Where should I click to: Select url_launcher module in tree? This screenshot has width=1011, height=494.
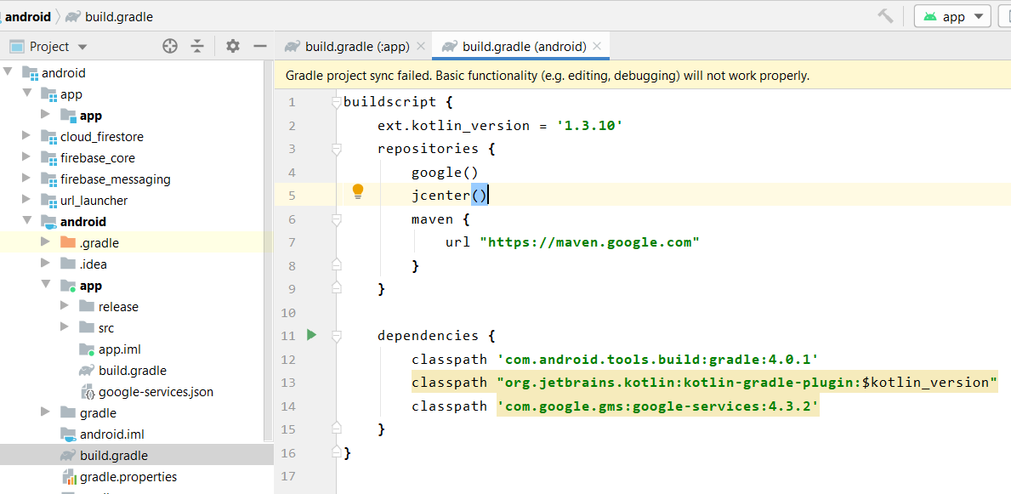pyautogui.click(x=94, y=201)
